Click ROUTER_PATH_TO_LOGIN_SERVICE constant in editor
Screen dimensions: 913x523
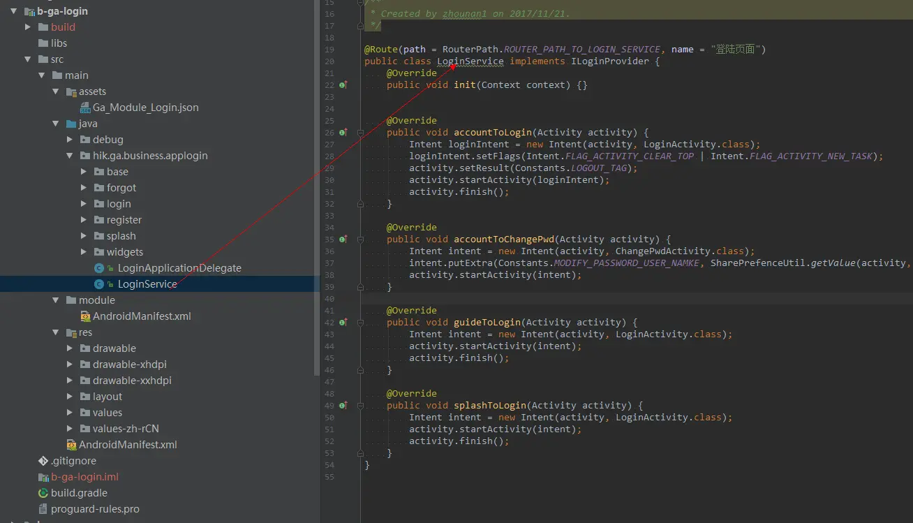pos(582,50)
